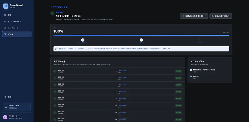Viewport: 249px width, 122px height.
Task: Click the SEC-331 → RISK job title
Action: point(68,16)
